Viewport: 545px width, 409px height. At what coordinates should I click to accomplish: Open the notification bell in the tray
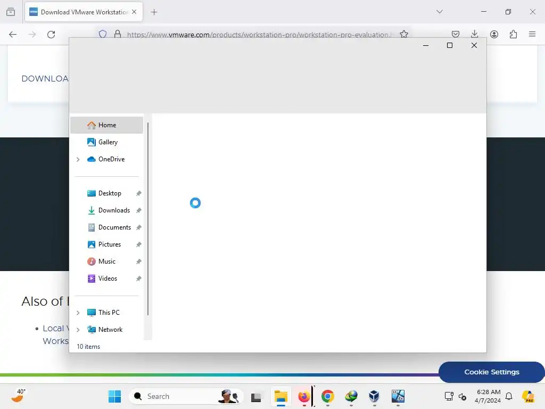coord(509,396)
